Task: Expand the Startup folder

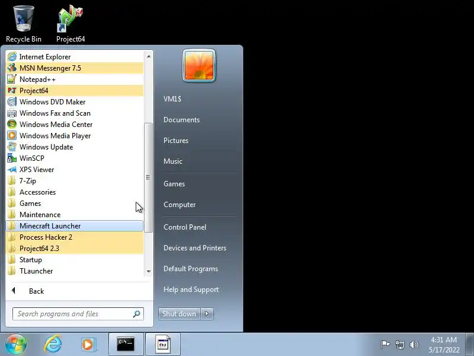Action: click(75, 260)
